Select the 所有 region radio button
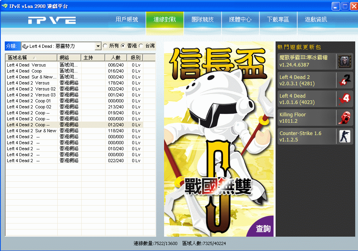 pos(105,46)
